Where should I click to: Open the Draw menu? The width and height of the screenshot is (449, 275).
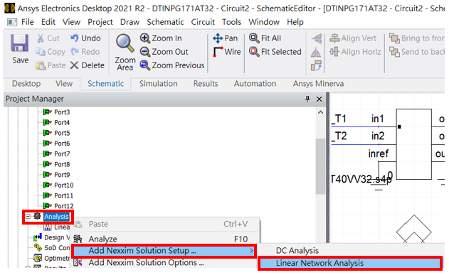(130, 22)
